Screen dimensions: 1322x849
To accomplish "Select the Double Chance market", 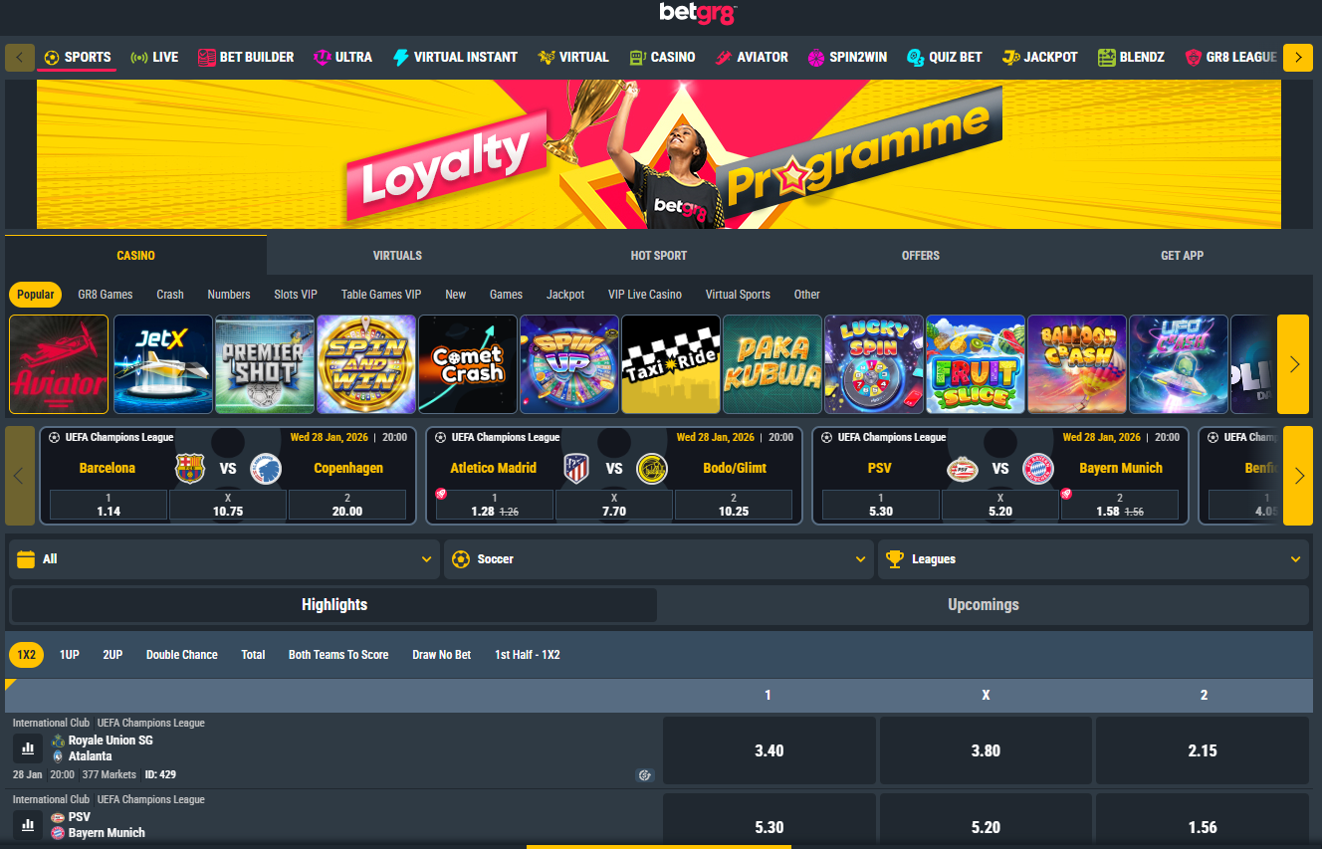I will [182, 655].
